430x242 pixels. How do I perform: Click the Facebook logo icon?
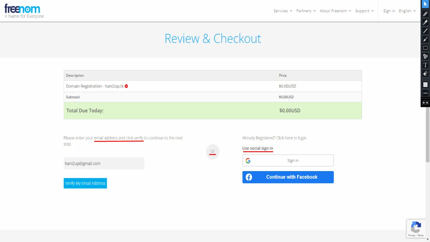click(x=249, y=177)
